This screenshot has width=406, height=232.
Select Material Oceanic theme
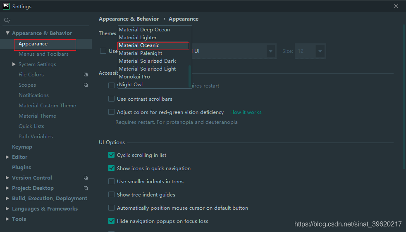[153, 45]
